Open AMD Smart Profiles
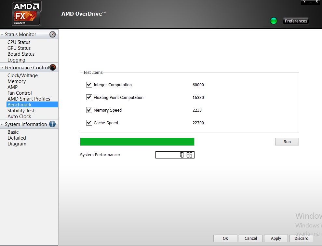Image resolution: width=322 pixels, height=246 pixels. 29,99
